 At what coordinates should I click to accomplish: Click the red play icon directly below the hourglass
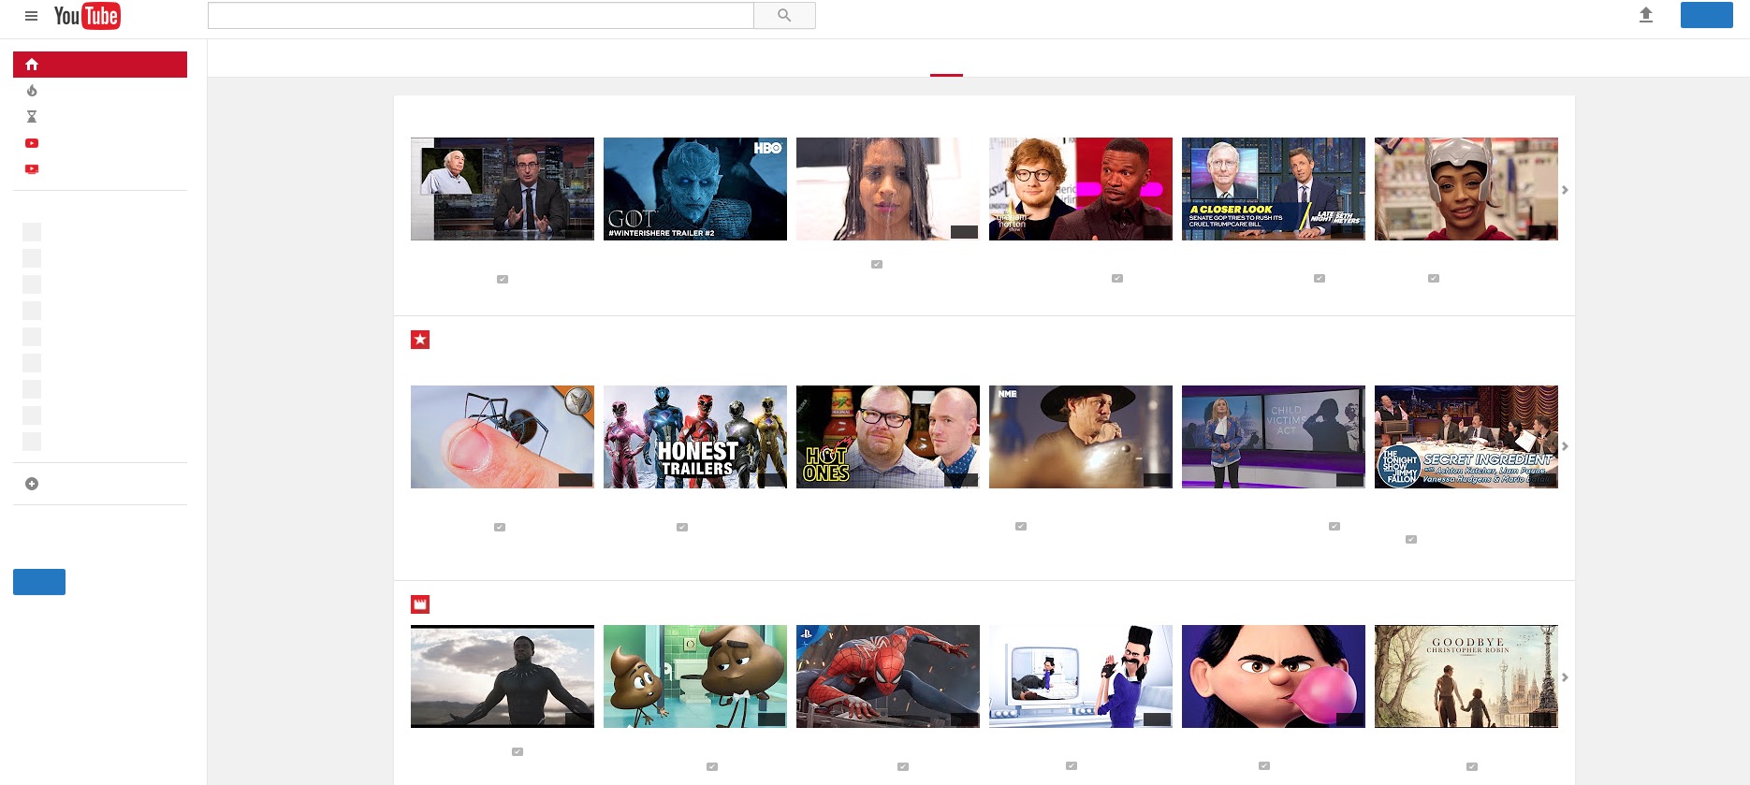(32, 143)
